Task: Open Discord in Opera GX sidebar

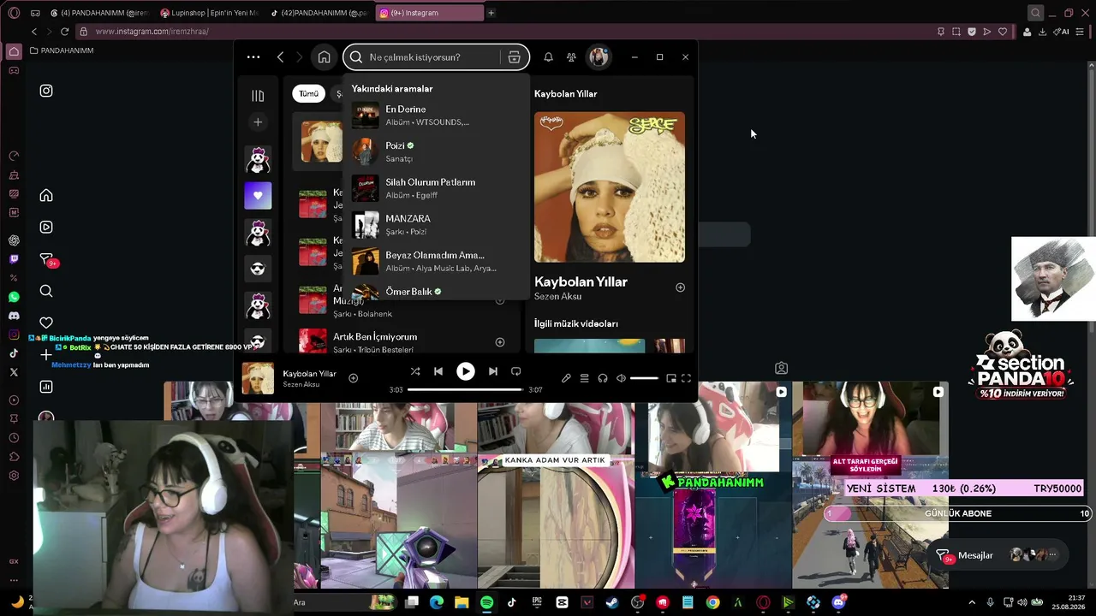Action: coord(14,316)
